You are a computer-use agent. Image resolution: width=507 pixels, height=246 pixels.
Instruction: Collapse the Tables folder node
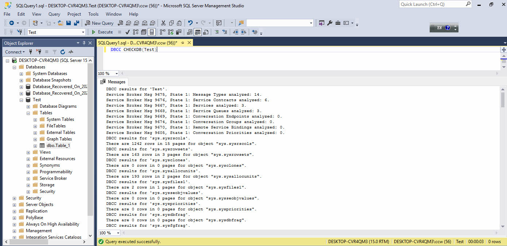point(28,113)
